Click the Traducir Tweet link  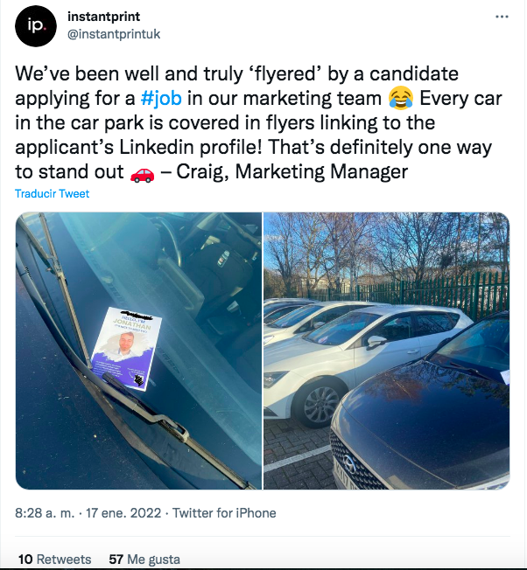[x=52, y=193]
